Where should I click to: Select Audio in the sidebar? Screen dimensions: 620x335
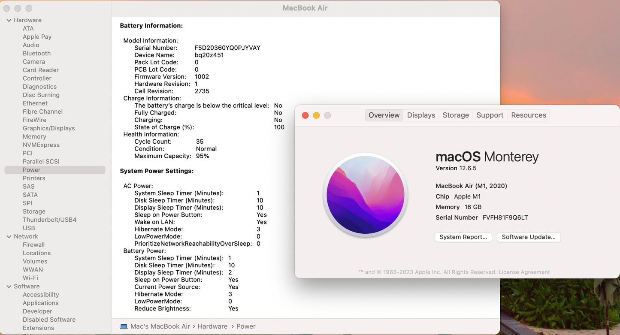click(31, 45)
